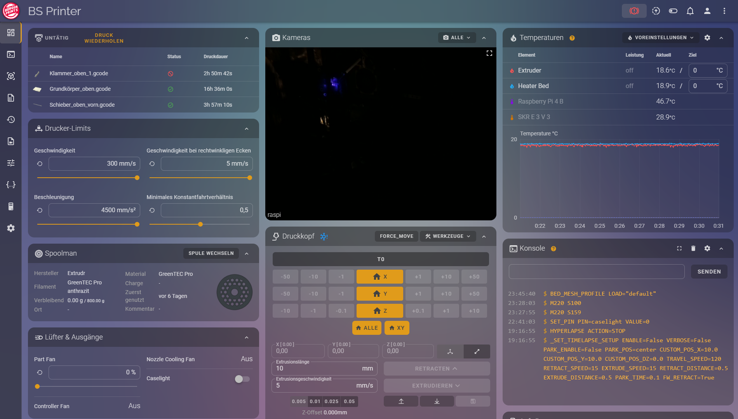Open the G-Code Files page
738x419 pixels.
(10, 98)
